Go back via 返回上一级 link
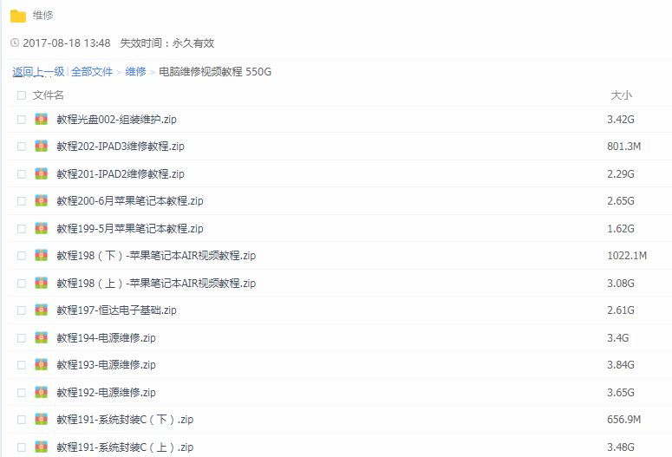672x457 pixels. [x=38, y=72]
